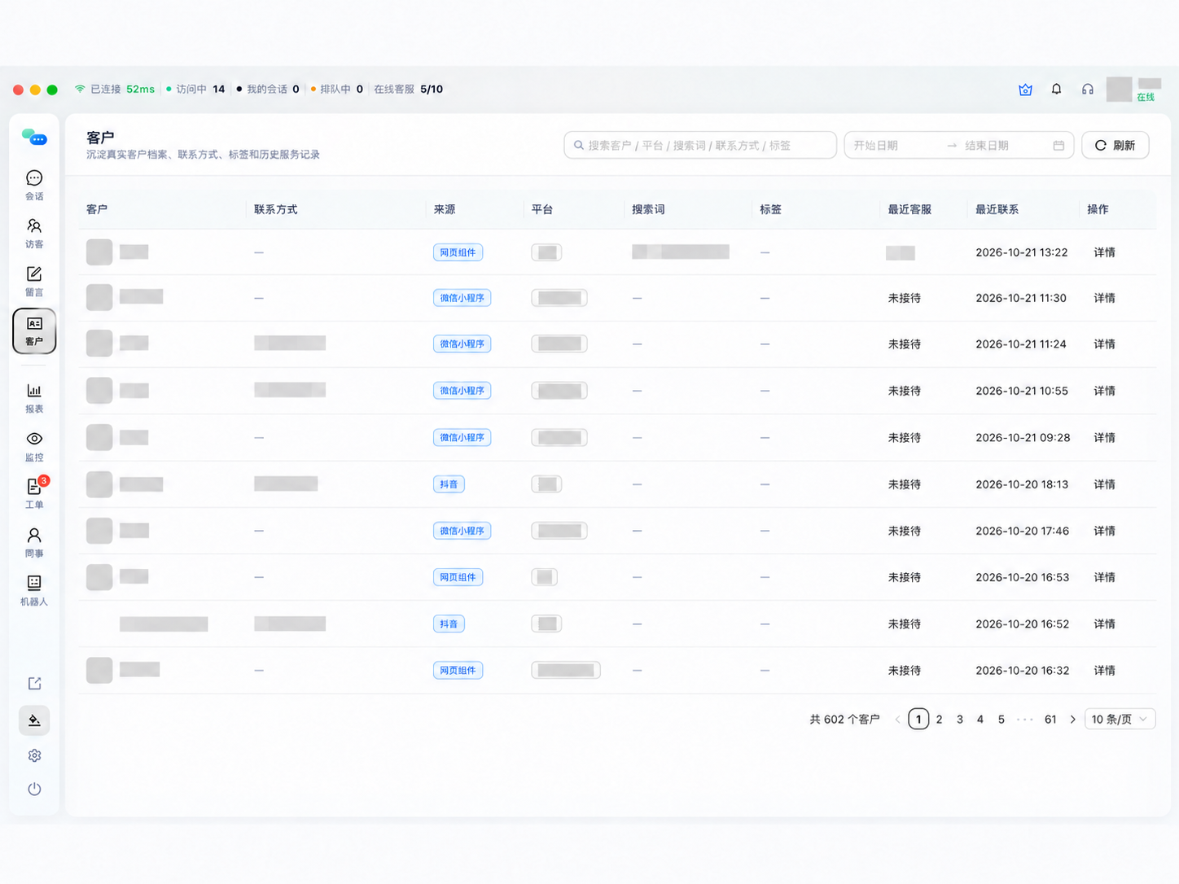Click the 排队中 queue status indicator
The image size is (1179, 884).
click(x=337, y=90)
